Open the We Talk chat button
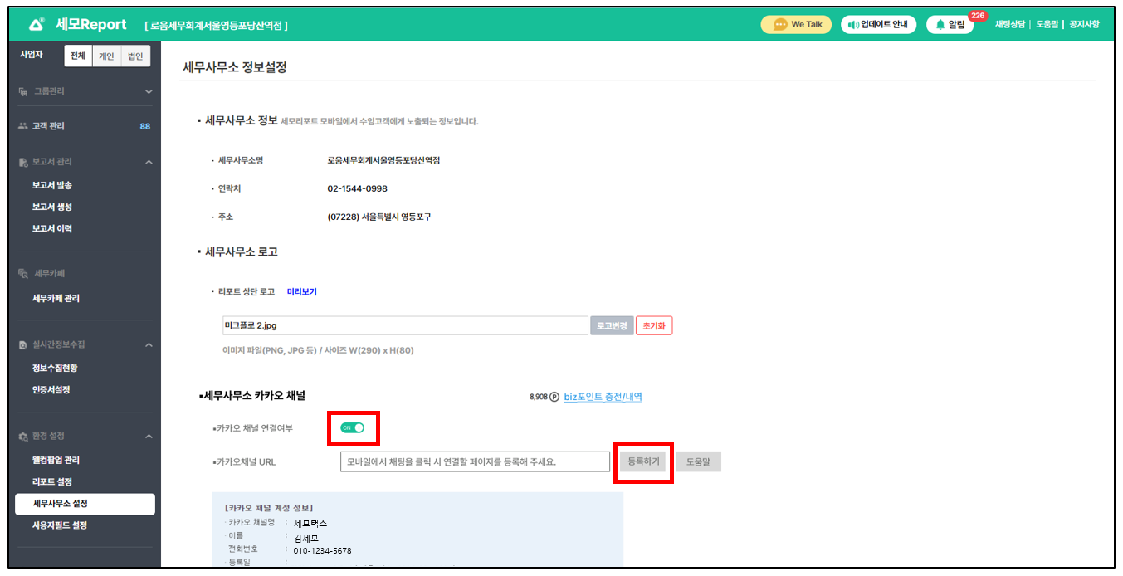1123x576 pixels. (796, 24)
